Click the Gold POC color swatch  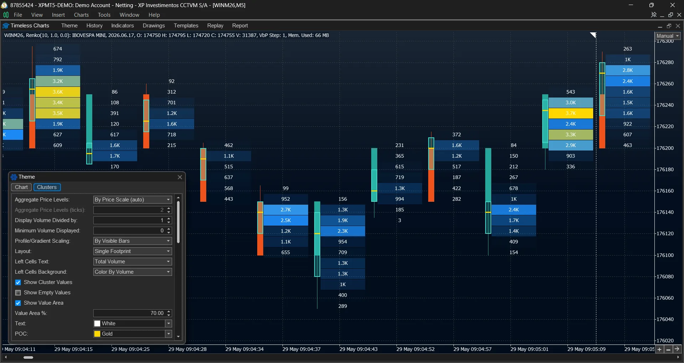tap(97, 334)
